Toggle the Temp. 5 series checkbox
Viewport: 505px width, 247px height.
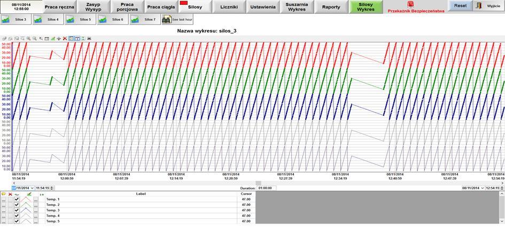(x=17, y=221)
